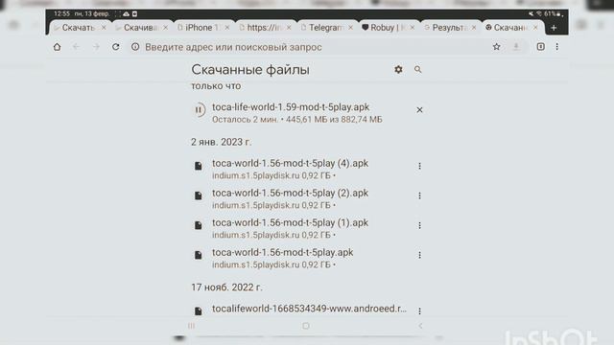This screenshot has width=614, height=345.
Task: Reload the page with refresh icon
Action: coord(115,47)
